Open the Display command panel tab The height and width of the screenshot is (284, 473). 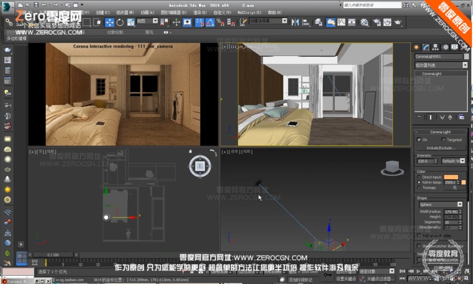tap(455, 47)
